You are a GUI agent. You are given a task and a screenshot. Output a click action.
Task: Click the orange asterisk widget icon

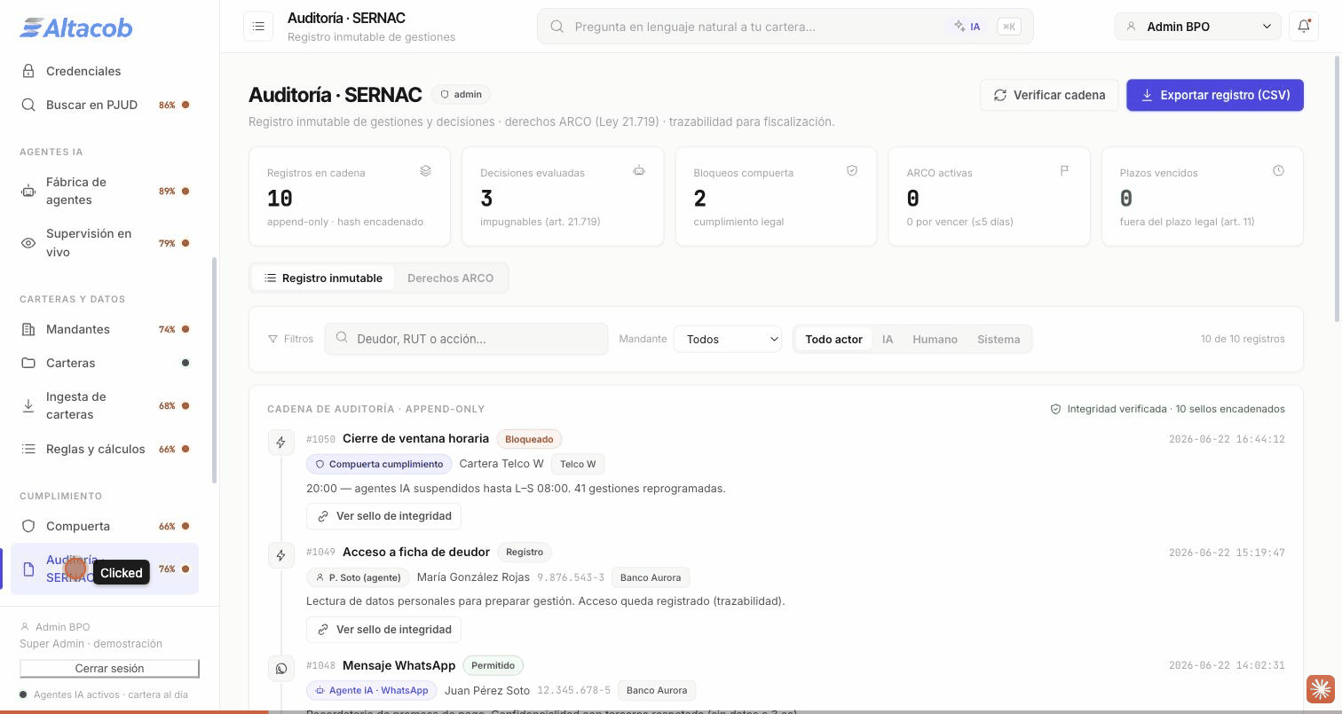pyautogui.click(x=1321, y=688)
